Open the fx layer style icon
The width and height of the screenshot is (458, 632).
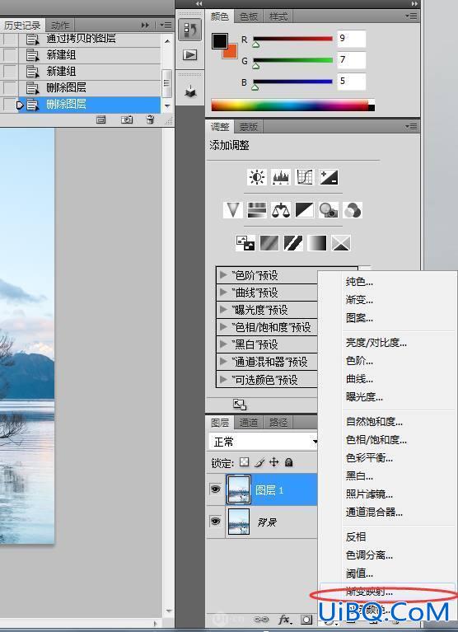284,619
